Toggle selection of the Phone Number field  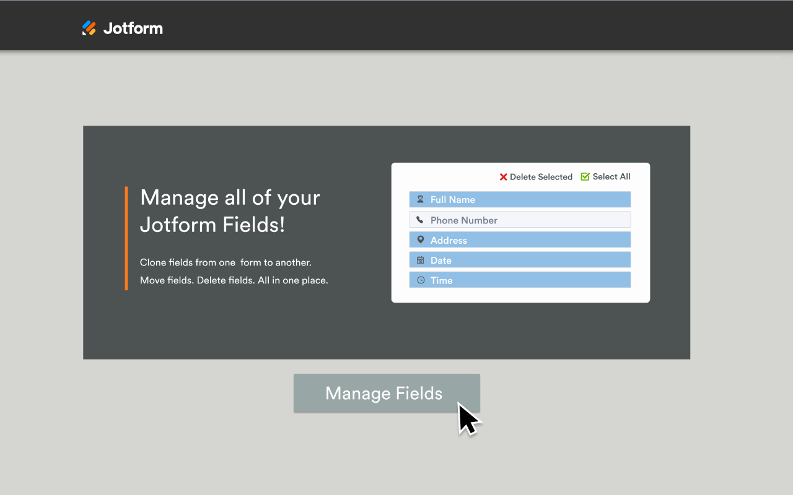[519, 219]
